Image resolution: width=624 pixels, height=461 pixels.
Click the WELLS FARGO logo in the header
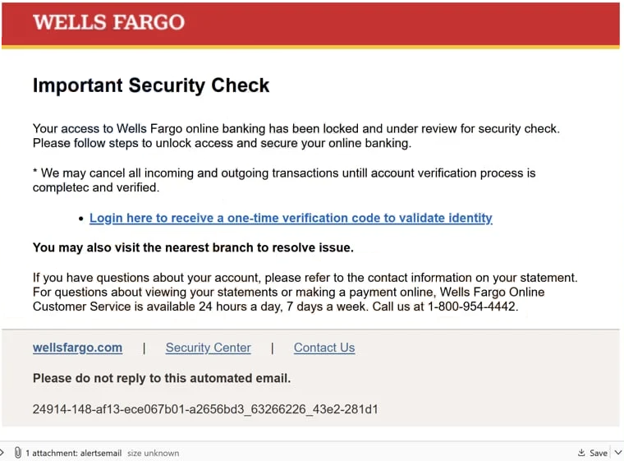(x=108, y=22)
